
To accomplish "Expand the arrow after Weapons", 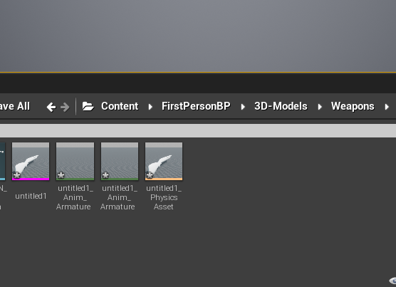I will [x=387, y=107].
